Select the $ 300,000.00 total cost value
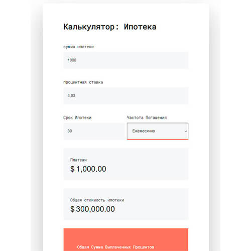The width and height of the screenshot is (251, 251). pyautogui.click(x=92, y=209)
